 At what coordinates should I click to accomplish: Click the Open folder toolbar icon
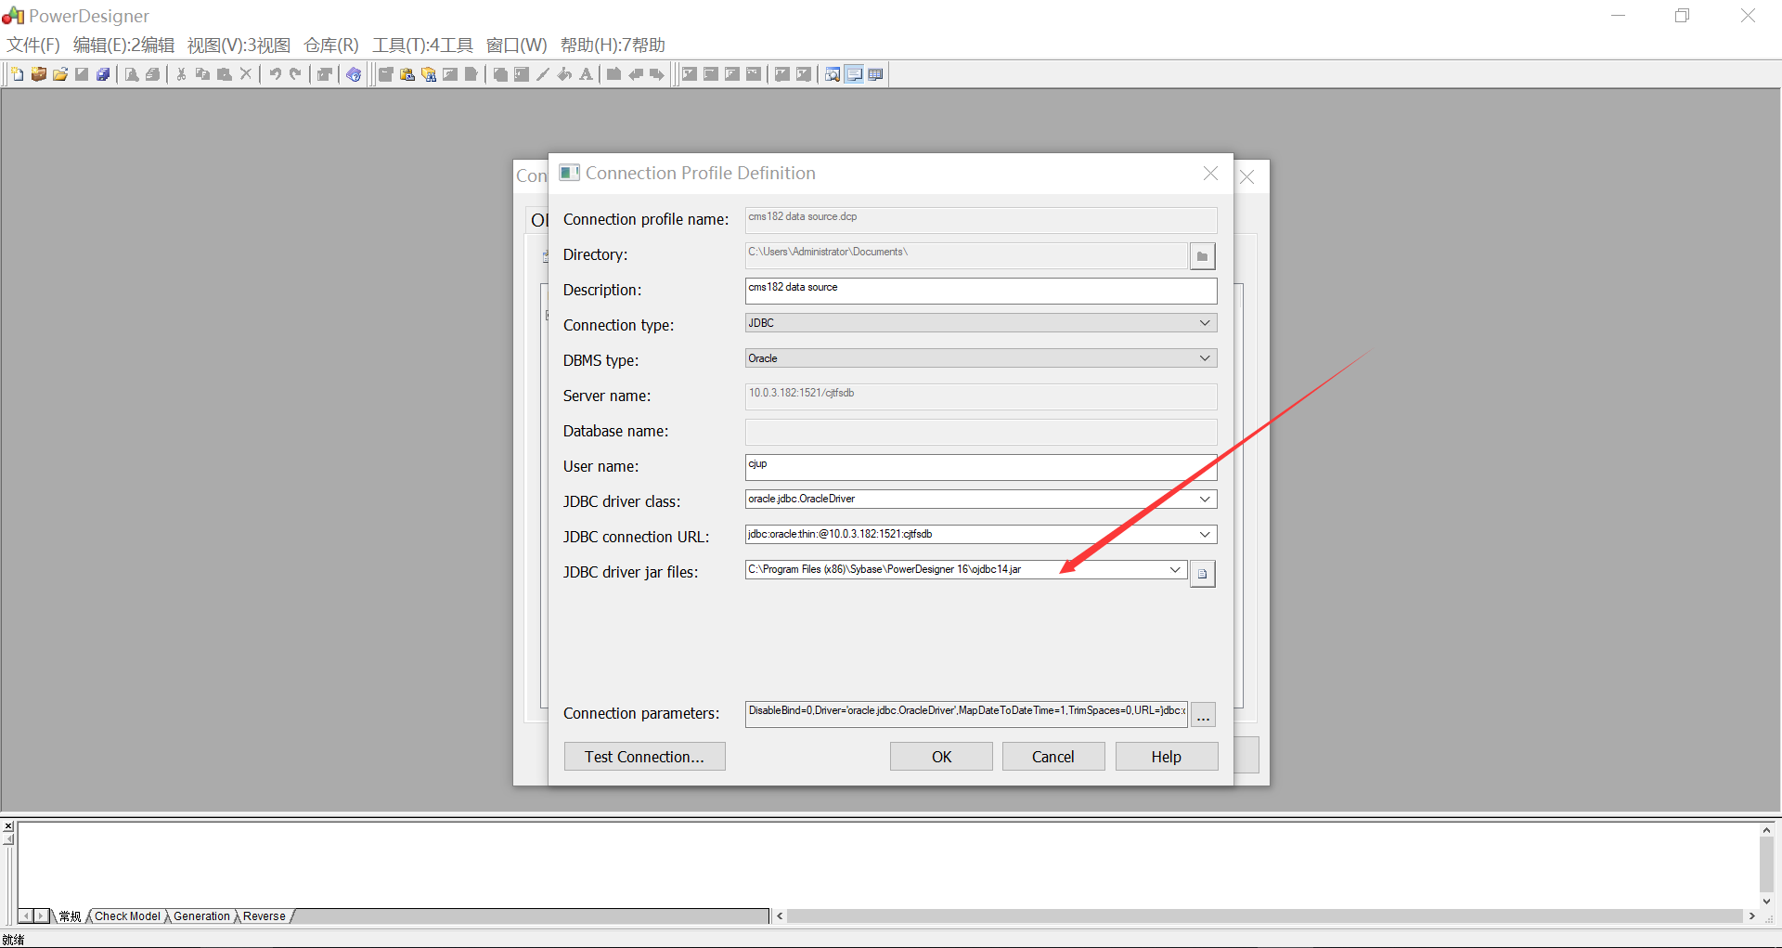(60, 74)
